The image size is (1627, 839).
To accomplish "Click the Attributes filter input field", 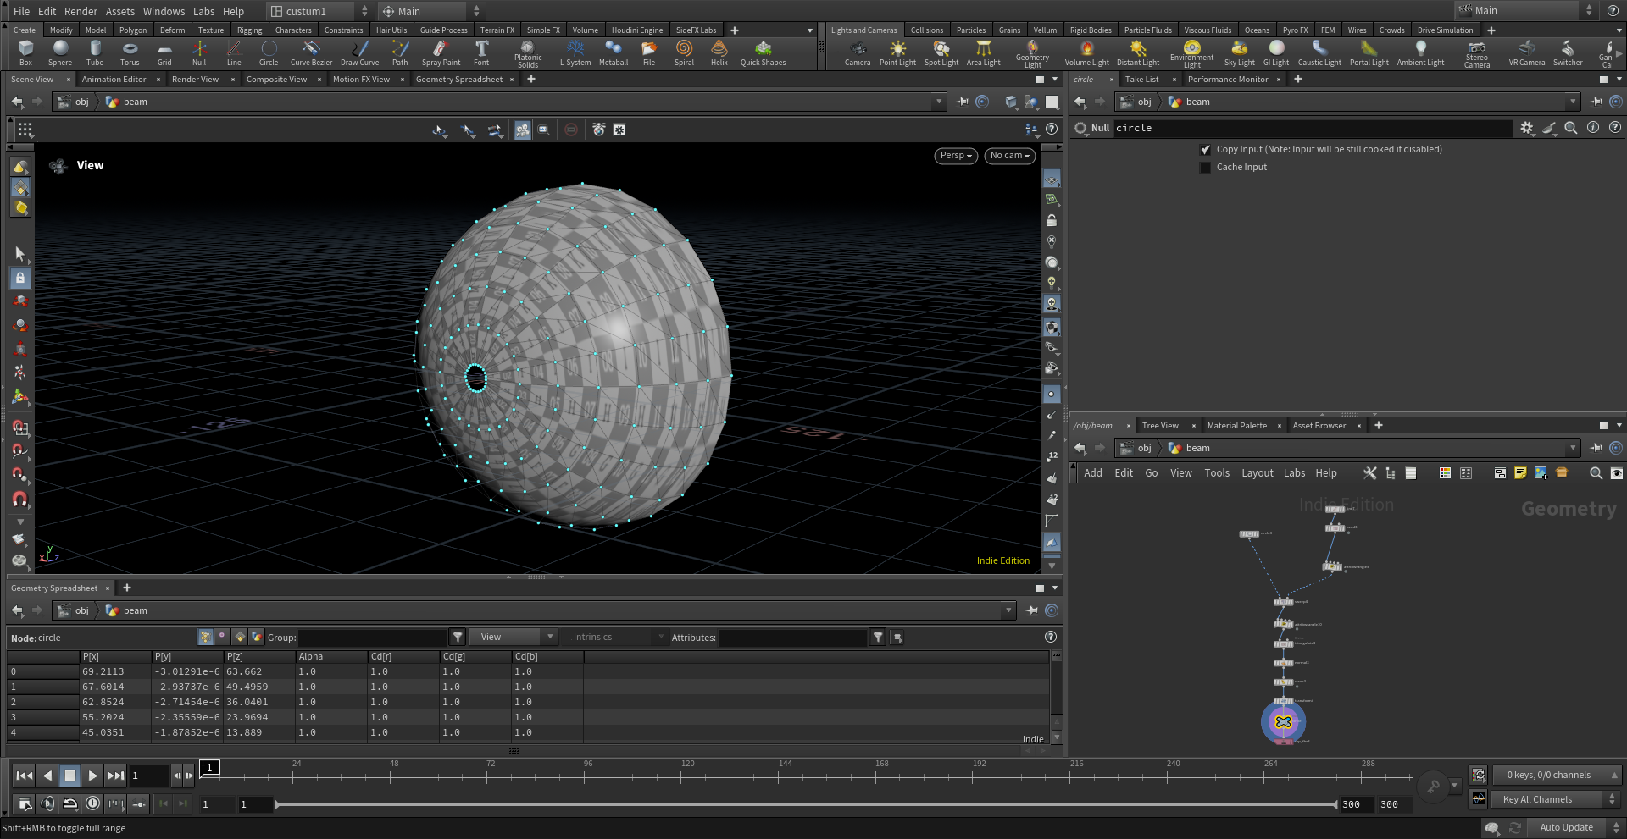I will point(792,638).
